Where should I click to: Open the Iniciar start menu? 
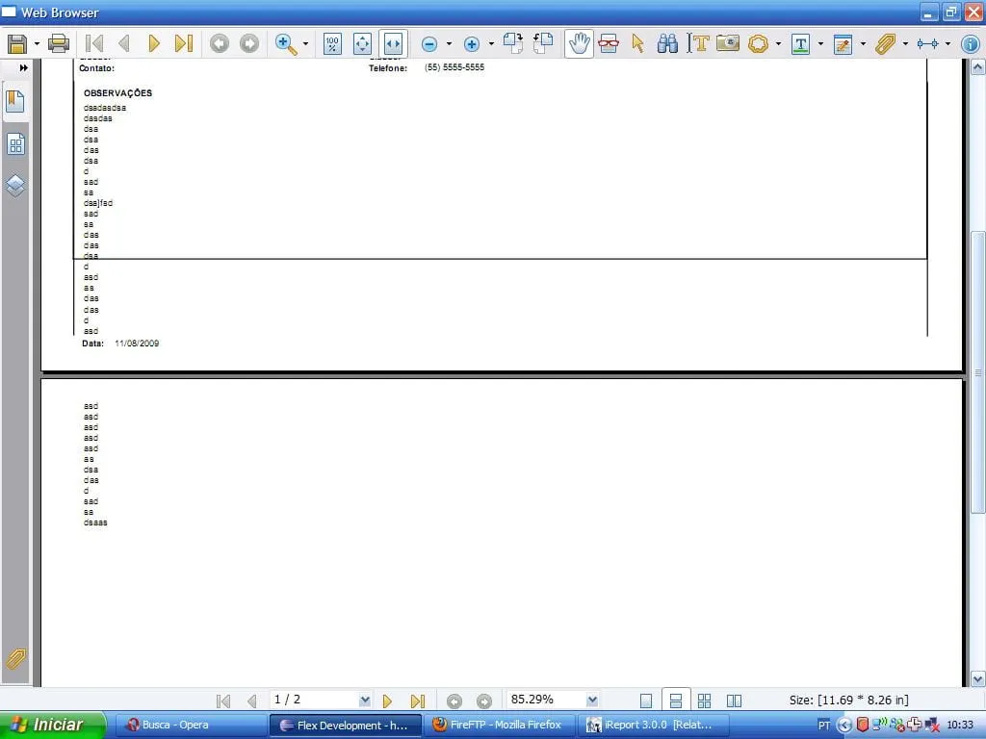[x=53, y=726]
